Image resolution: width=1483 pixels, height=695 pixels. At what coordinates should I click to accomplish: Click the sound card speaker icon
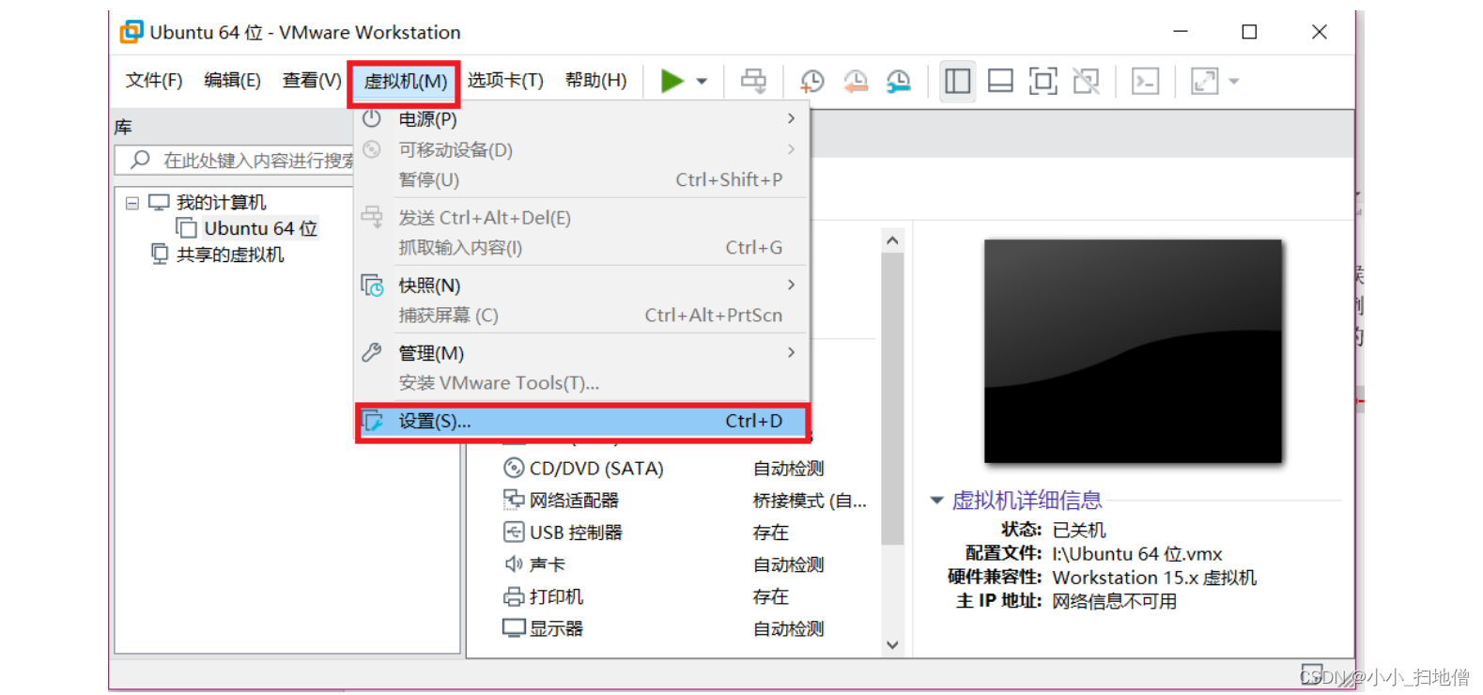[514, 564]
